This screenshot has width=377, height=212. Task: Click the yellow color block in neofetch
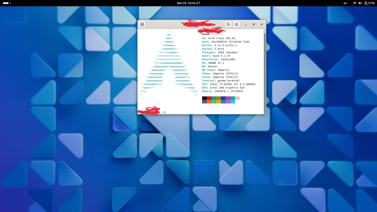coord(219,102)
